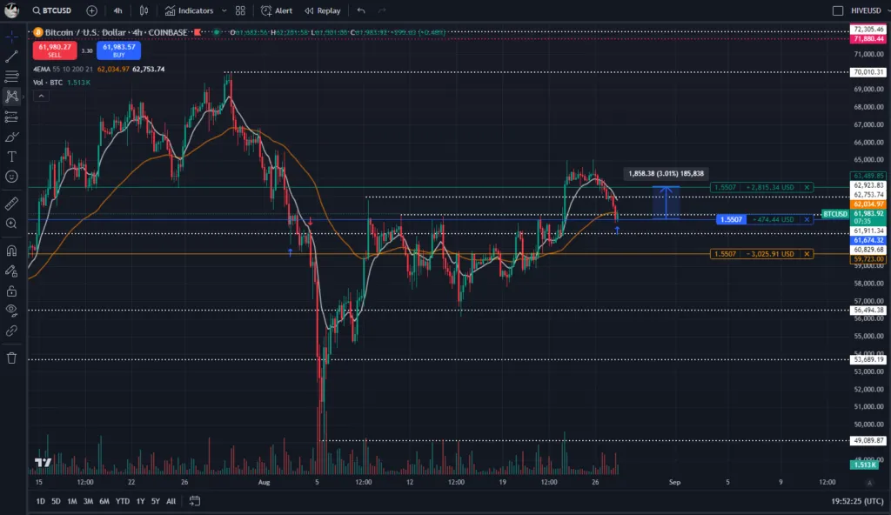Switch to the 3M date range
This screenshot has width=891, height=515.
[88, 501]
